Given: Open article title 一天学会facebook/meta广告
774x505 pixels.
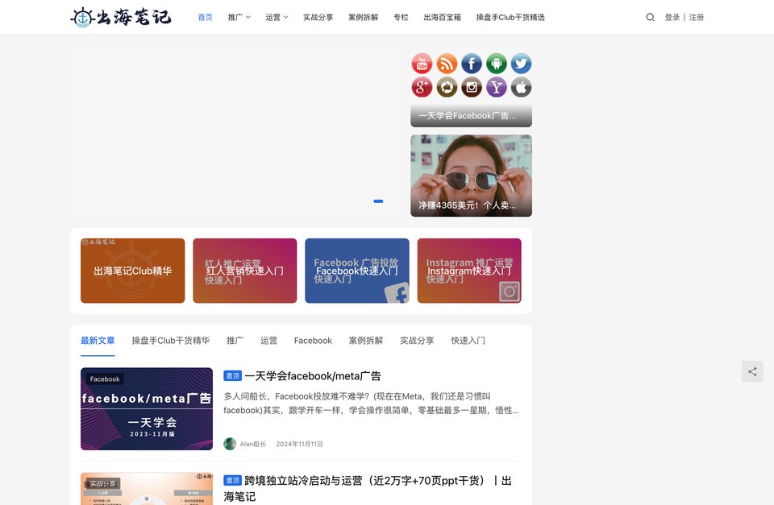Looking at the screenshot, I should click(x=313, y=376).
